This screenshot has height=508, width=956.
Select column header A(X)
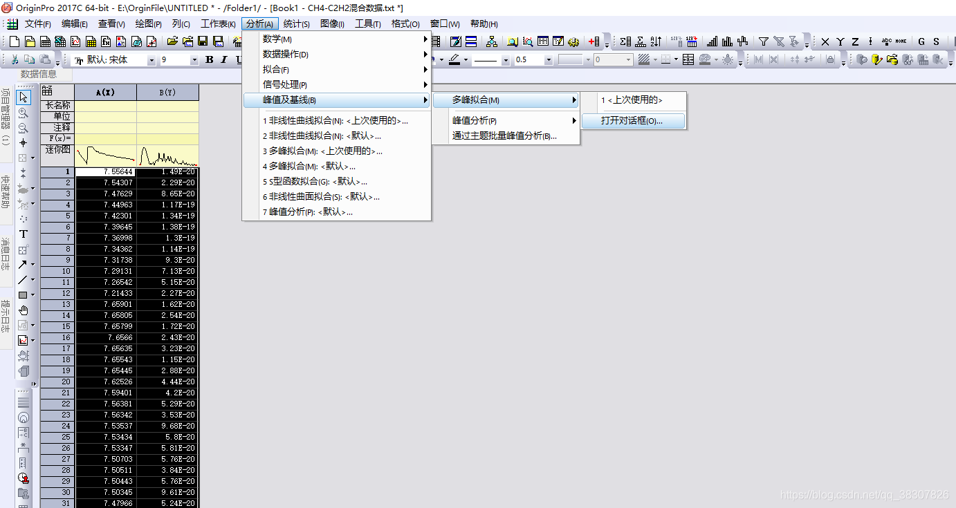pos(106,92)
